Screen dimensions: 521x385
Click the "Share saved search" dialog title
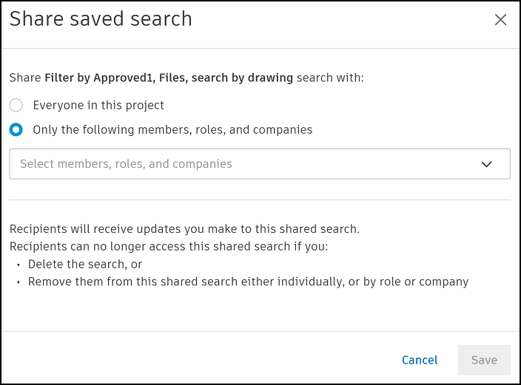(x=101, y=19)
